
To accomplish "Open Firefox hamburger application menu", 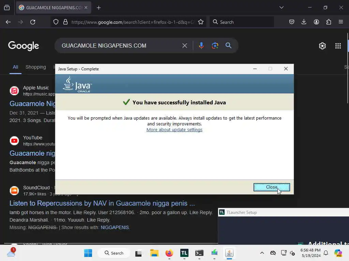I will (341, 22).
